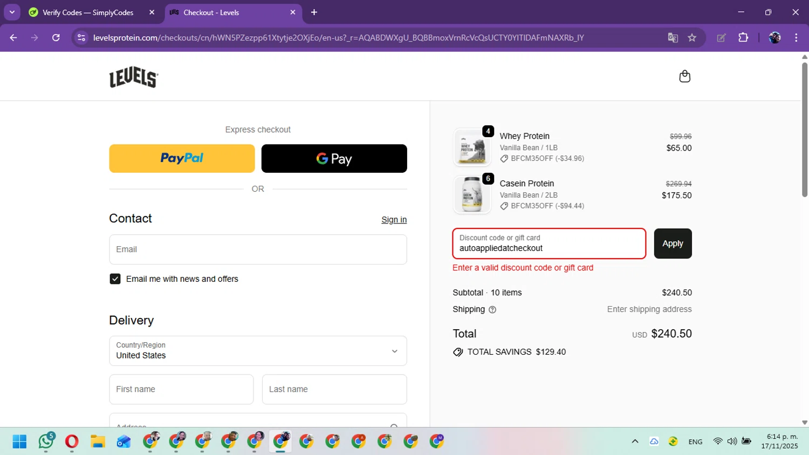Click Casein Protein BFCM35OFF discount tag
This screenshot has height=455, width=809.
[542, 206]
